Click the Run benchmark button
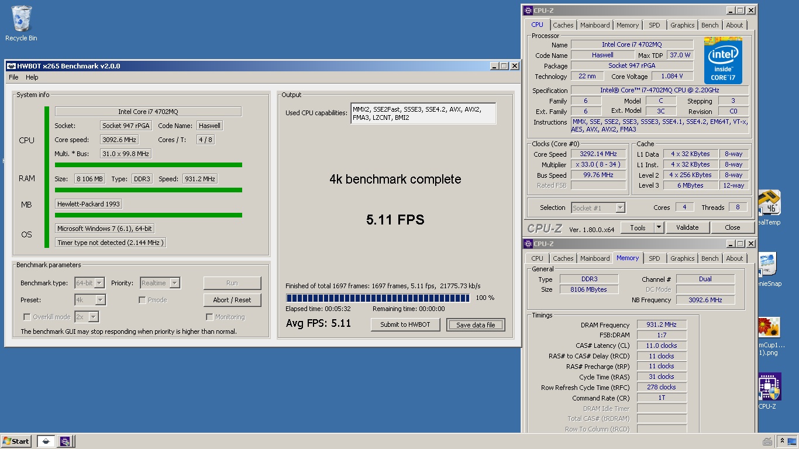The width and height of the screenshot is (799, 449). [232, 283]
